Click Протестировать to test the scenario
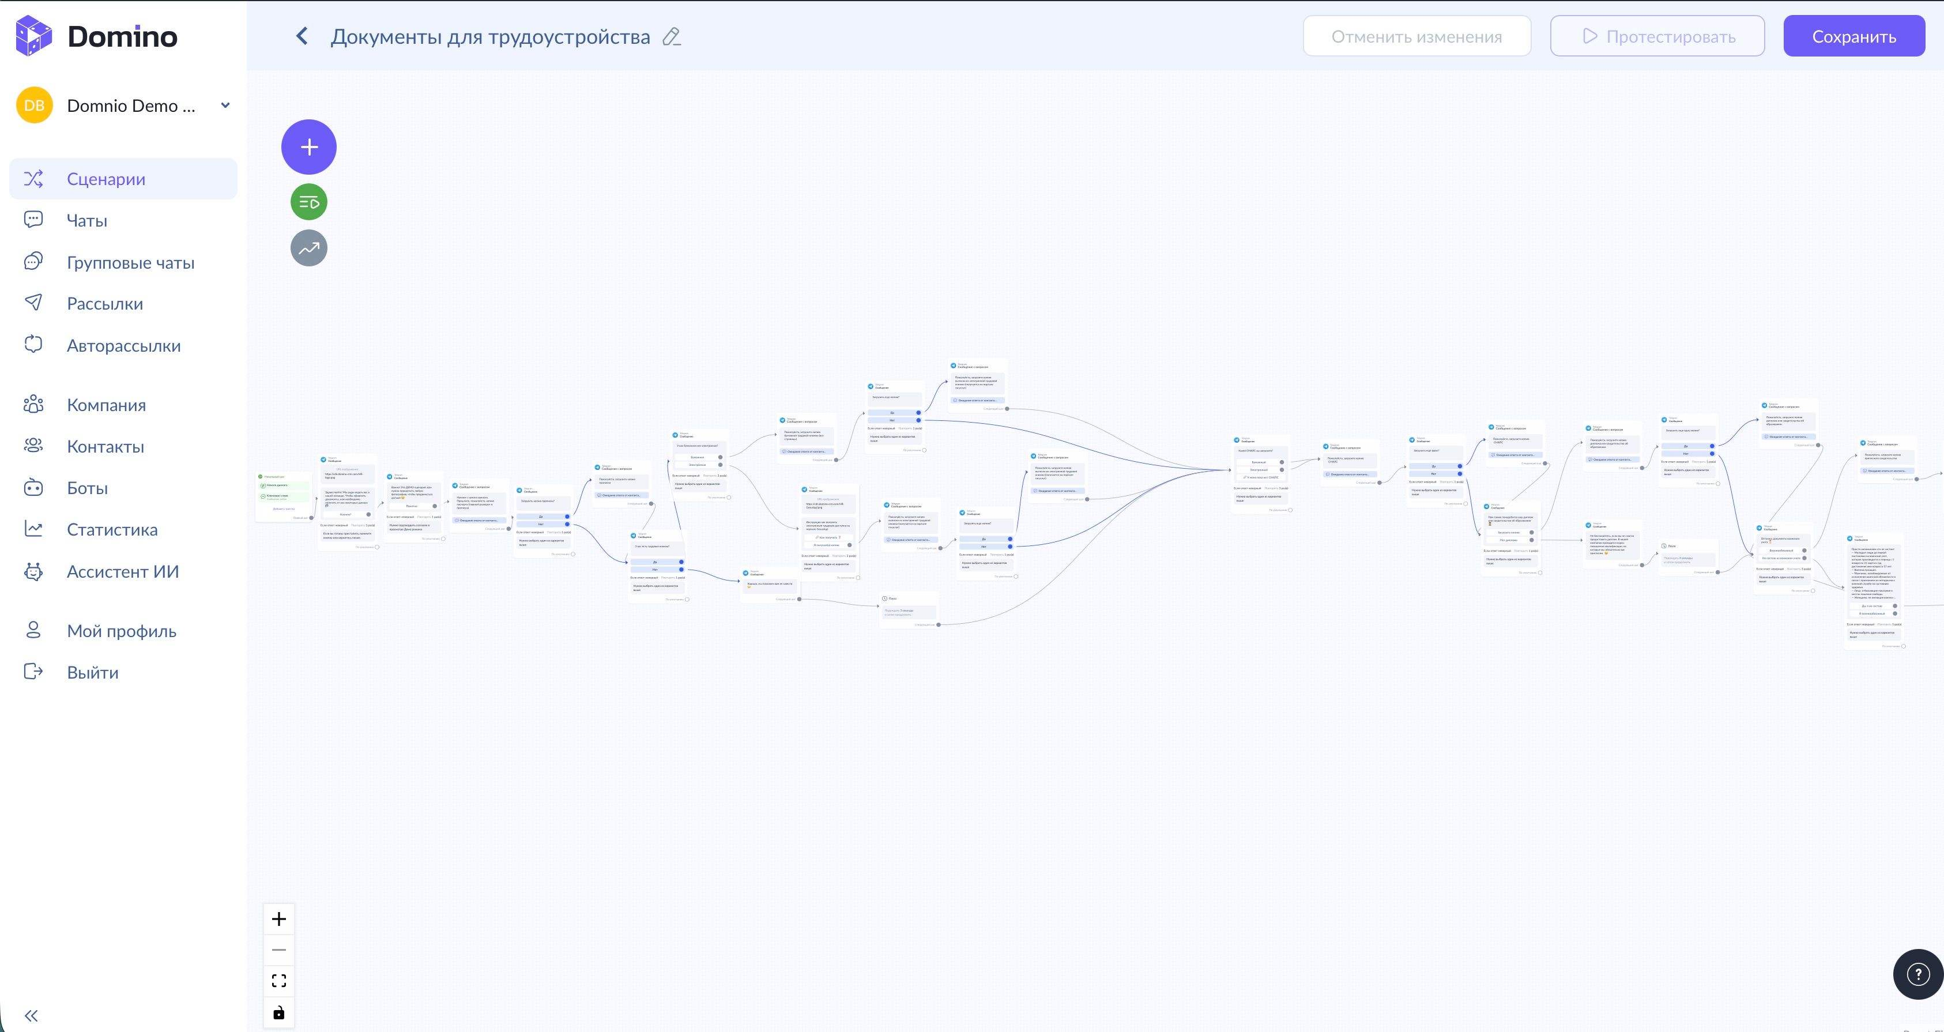The height and width of the screenshot is (1032, 1944). click(x=1657, y=36)
